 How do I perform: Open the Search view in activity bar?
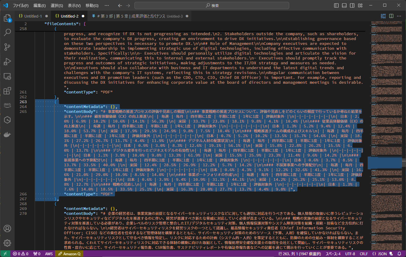[7, 32]
